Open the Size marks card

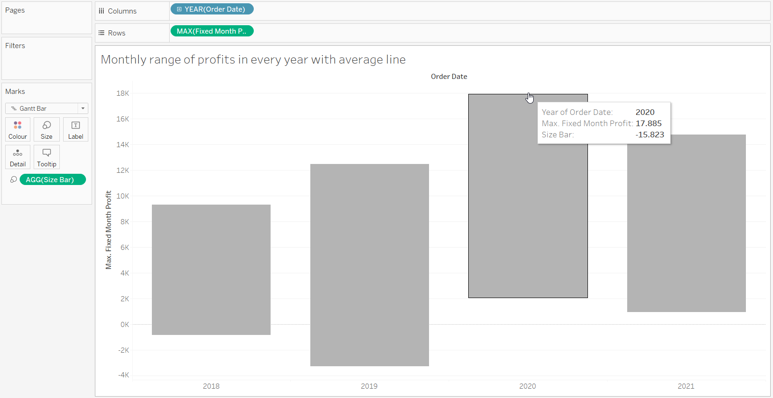click(47, 129)
